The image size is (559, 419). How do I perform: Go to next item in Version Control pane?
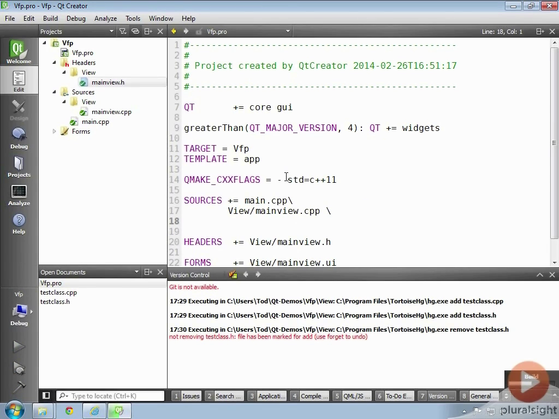(x=258, y=274)
